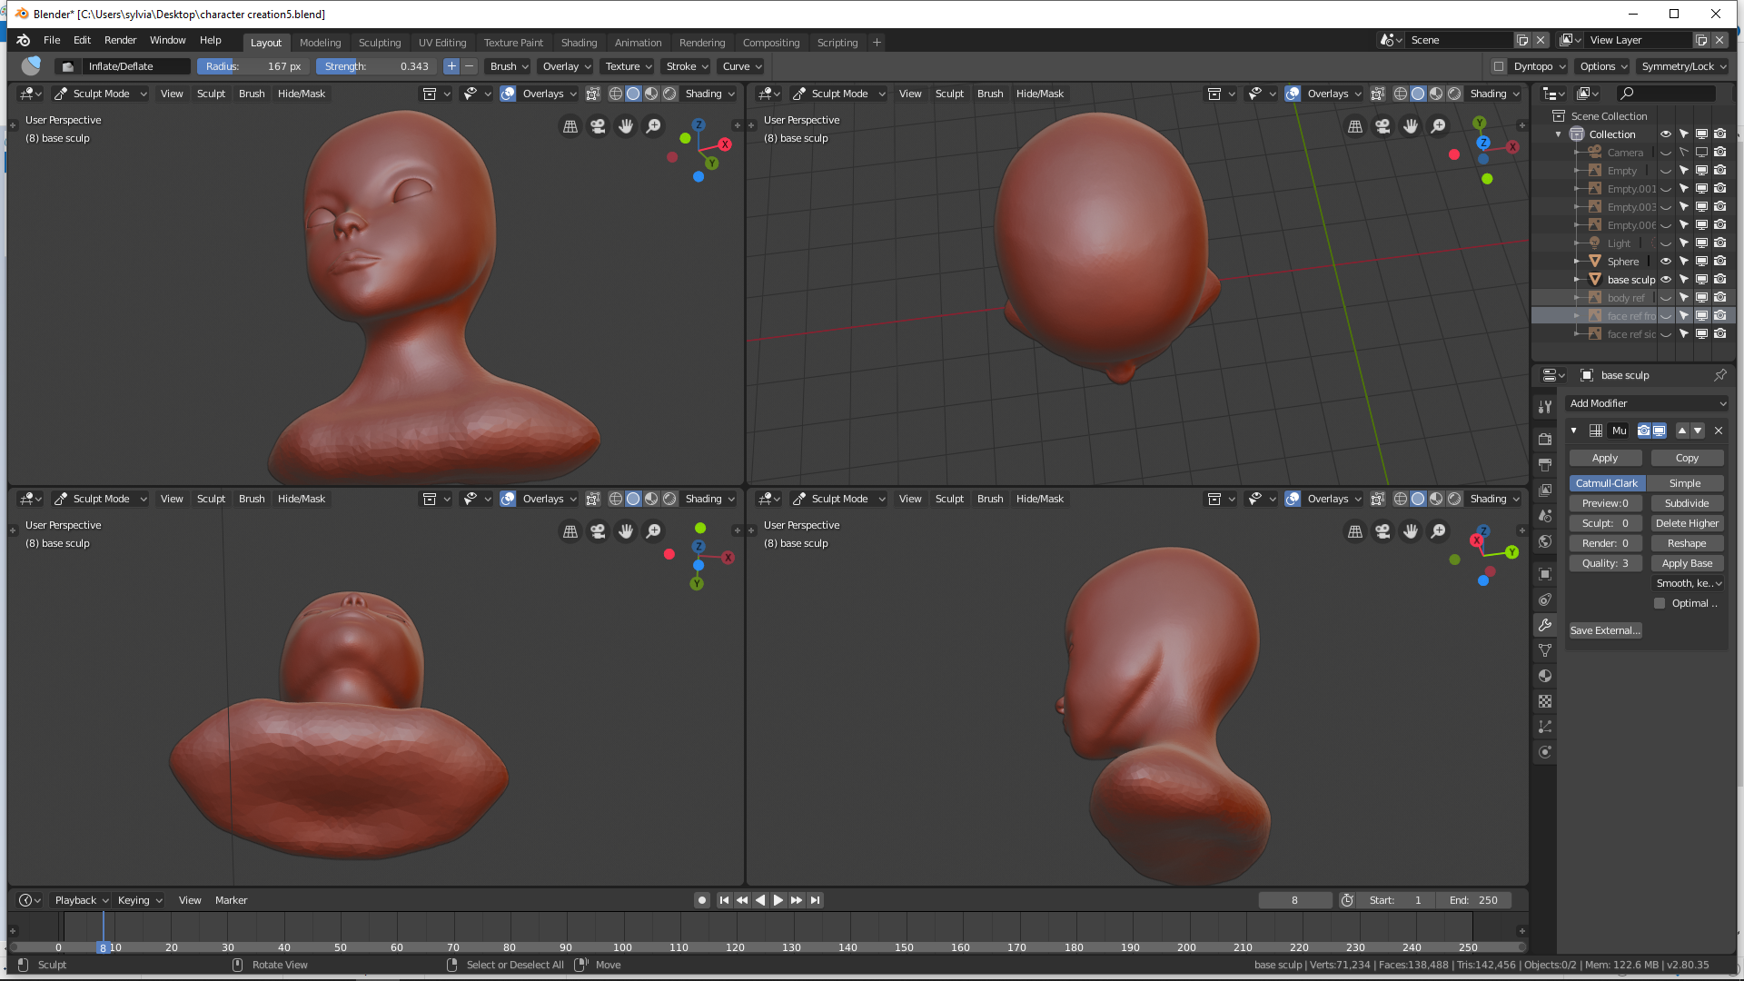The image size is (1744, 981).
Task: Hide the Sphere object in the outliner
Action: click(x=1666, y=262)
